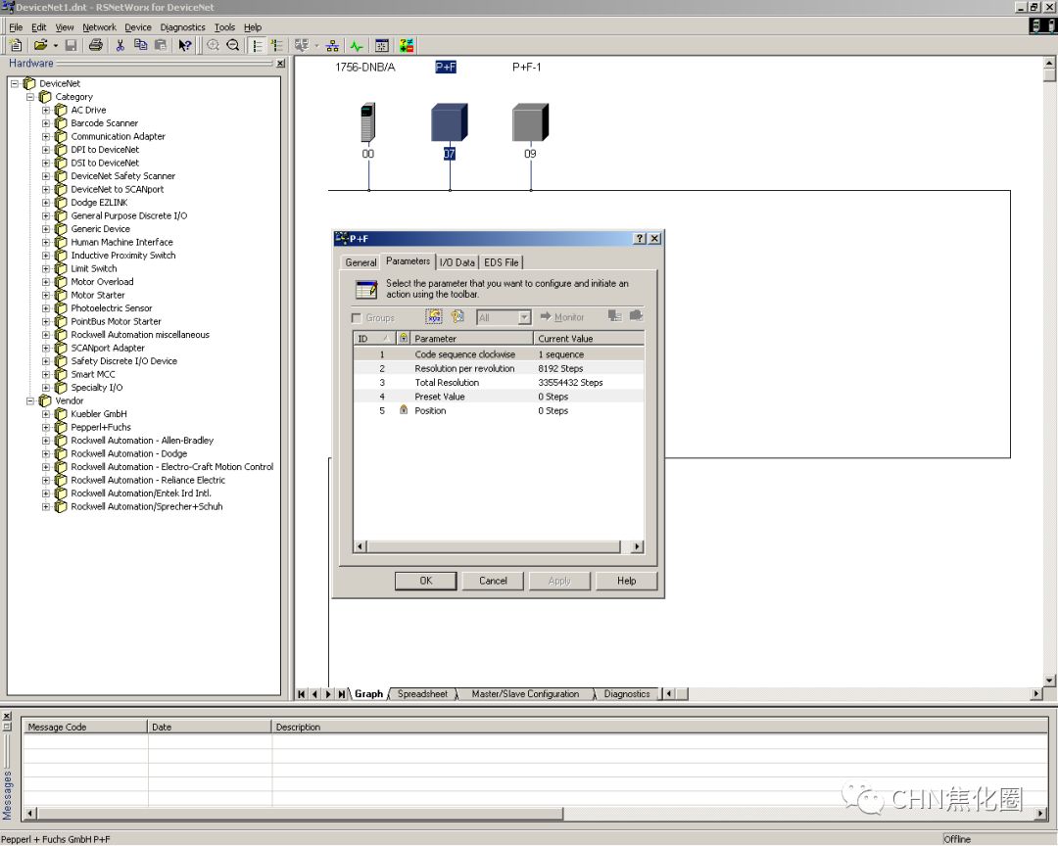This screenshot has height=846, width=1058.
Task: Collapse the Category tree node
Action: point(30,97)
